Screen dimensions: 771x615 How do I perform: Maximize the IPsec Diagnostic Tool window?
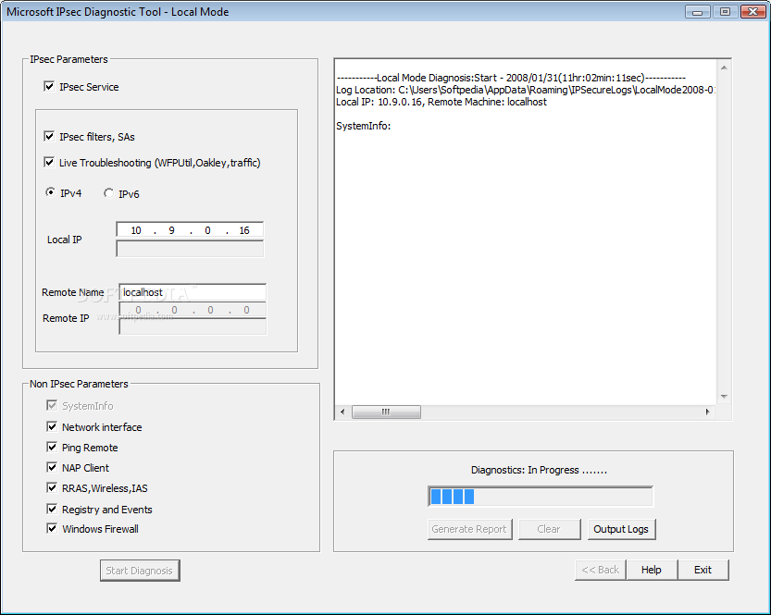tap(725, 12)
